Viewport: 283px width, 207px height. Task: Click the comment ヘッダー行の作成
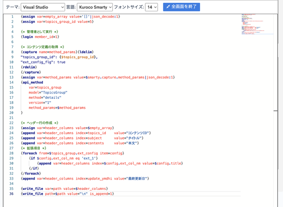pos(39,123)
